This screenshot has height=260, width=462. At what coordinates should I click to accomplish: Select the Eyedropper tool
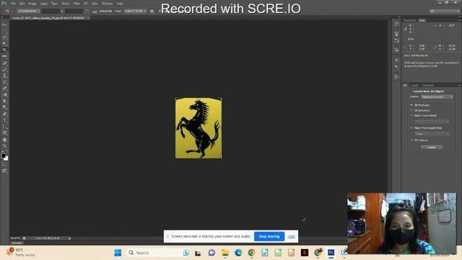(x=4, y=56)
